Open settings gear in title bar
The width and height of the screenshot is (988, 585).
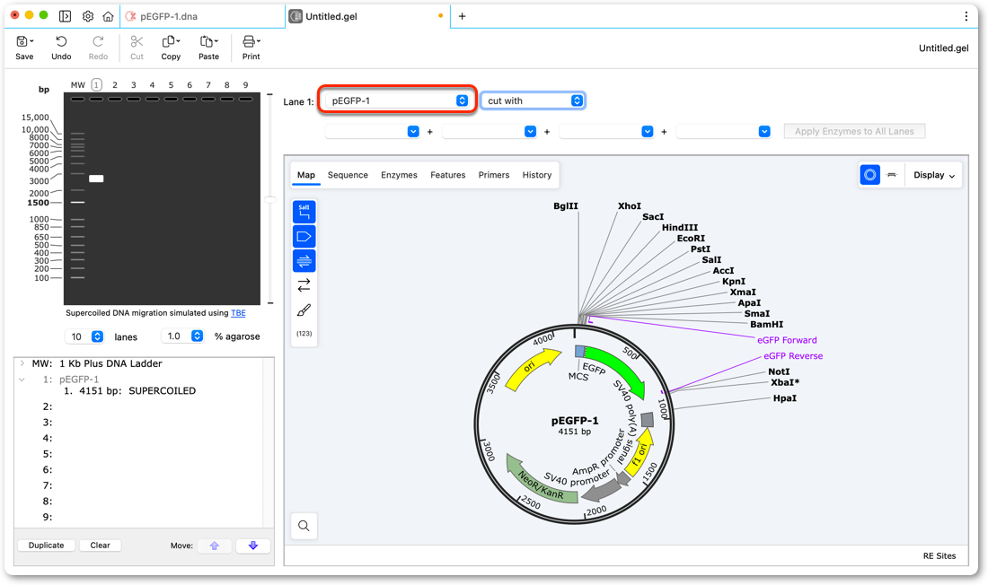[x=88, y=16]
